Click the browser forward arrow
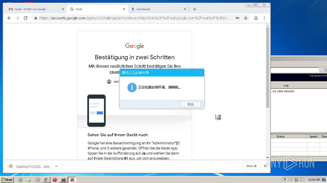This screenshot has height=183, width=327. (17, 18)
